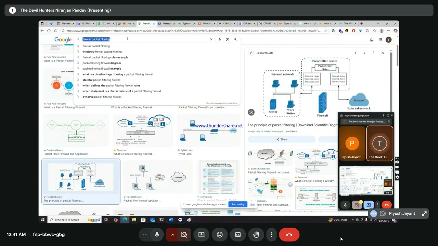Turn on the camera in Meet controls

pyautogui.click(x=184, y=235)
